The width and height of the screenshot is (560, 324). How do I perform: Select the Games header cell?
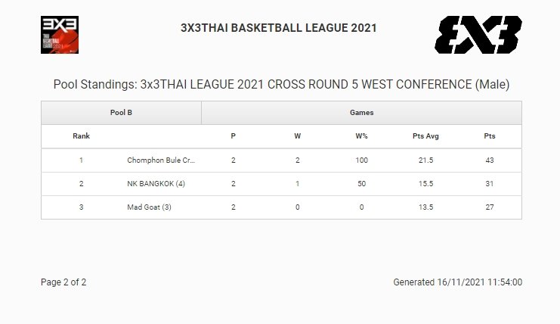[x=361, y=113]
